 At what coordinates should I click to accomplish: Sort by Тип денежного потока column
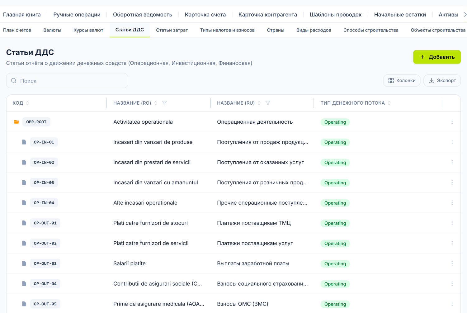(x=389, y=103)
